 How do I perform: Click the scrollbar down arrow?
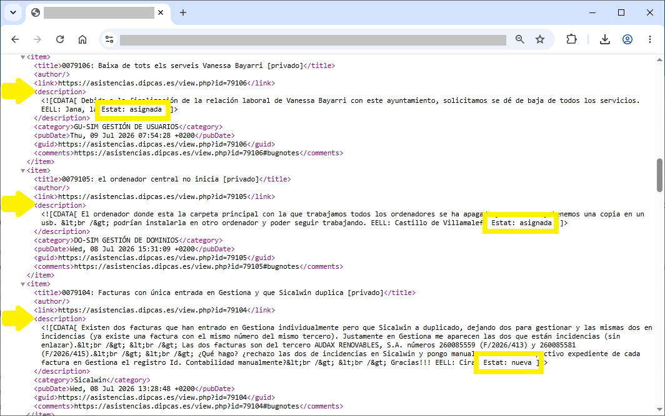point(659,409)
